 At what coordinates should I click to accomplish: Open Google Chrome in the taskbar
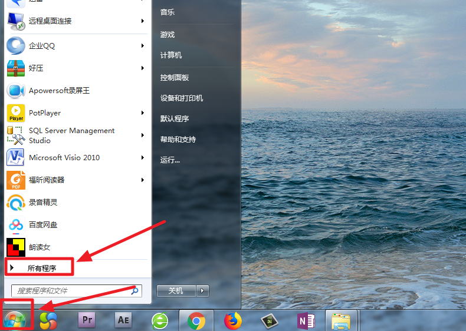click(x=196, y=320)
